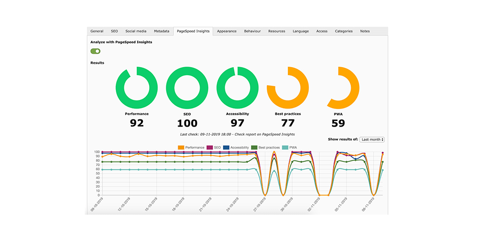Open the Show results of dropdown
Viewport: 477px width, 238px height.
coord(372,139)
